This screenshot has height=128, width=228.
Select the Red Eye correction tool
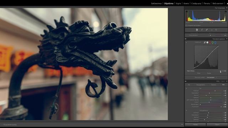point(212,30)
